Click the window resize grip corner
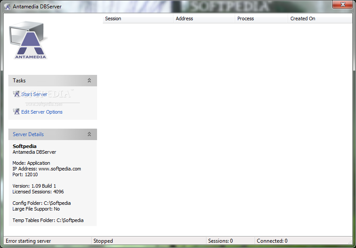 point(350,242)
